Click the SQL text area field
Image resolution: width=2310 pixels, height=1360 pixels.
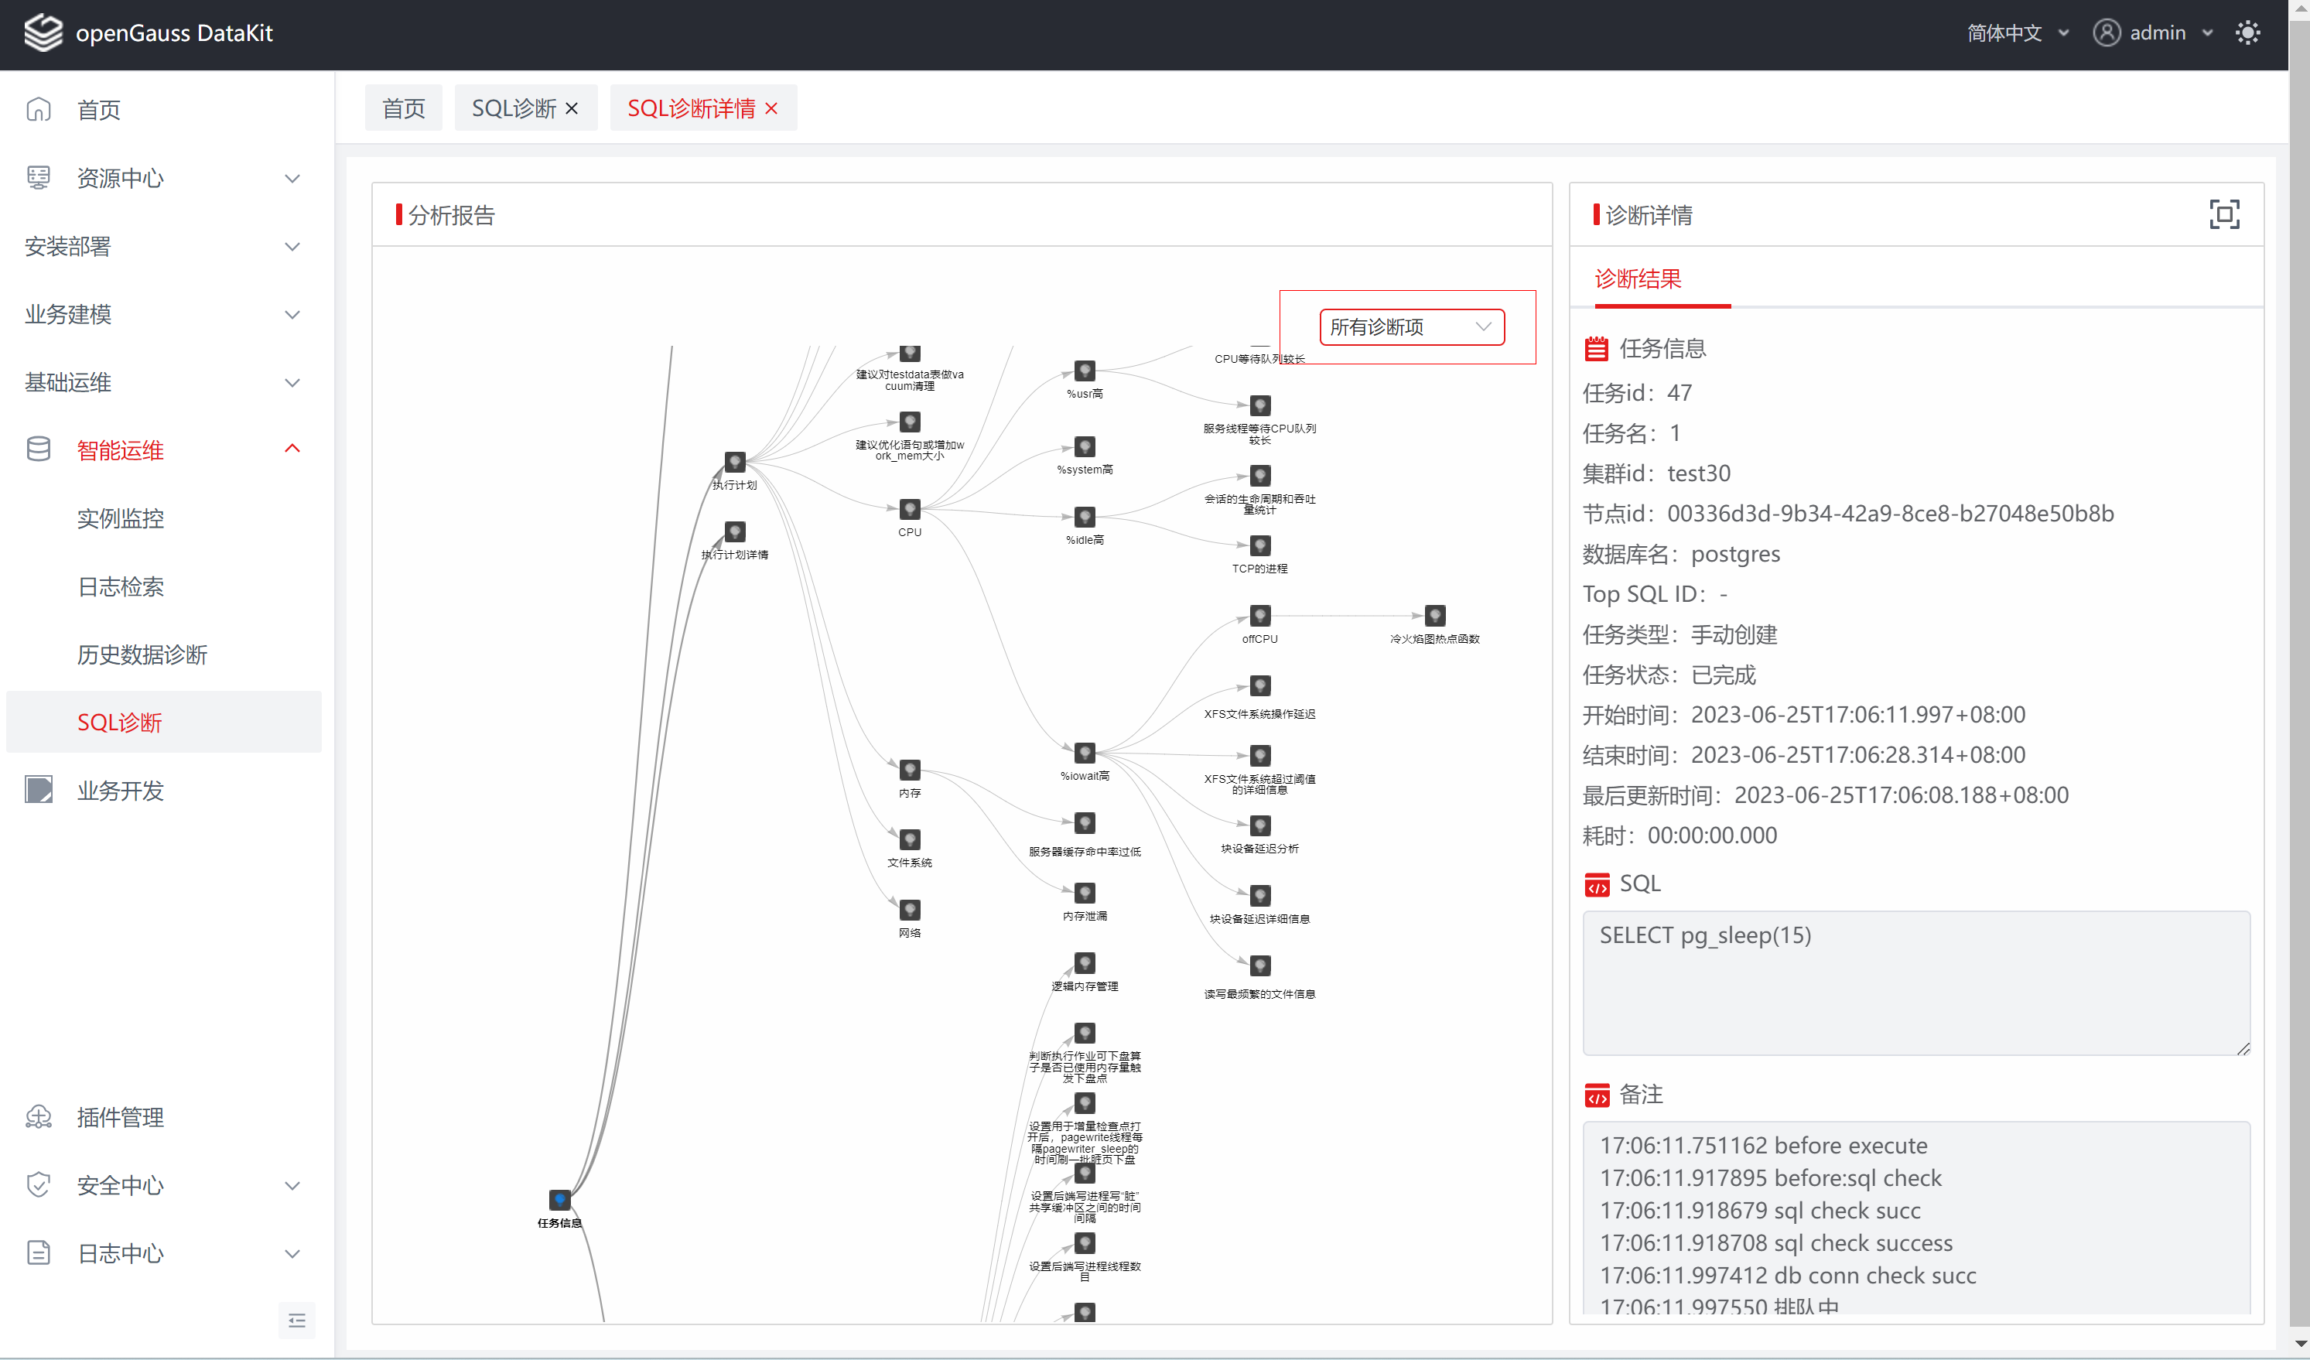pyautogui.click(x=1915, y=982)
